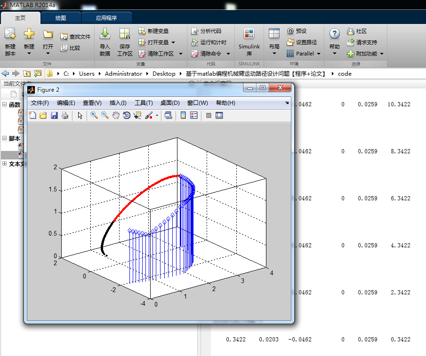
Task: Select the Rotate 3D tool
Action: 127,116
